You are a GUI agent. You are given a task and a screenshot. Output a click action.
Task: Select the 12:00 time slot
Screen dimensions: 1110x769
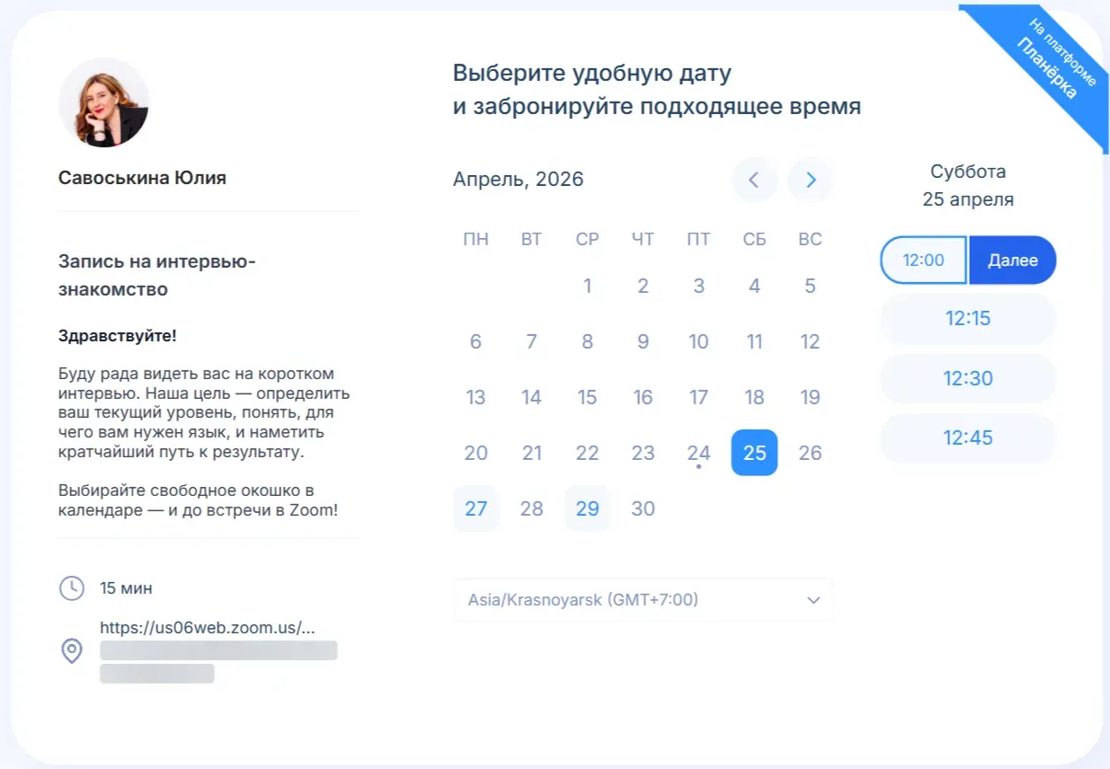[x=923, y=260]
